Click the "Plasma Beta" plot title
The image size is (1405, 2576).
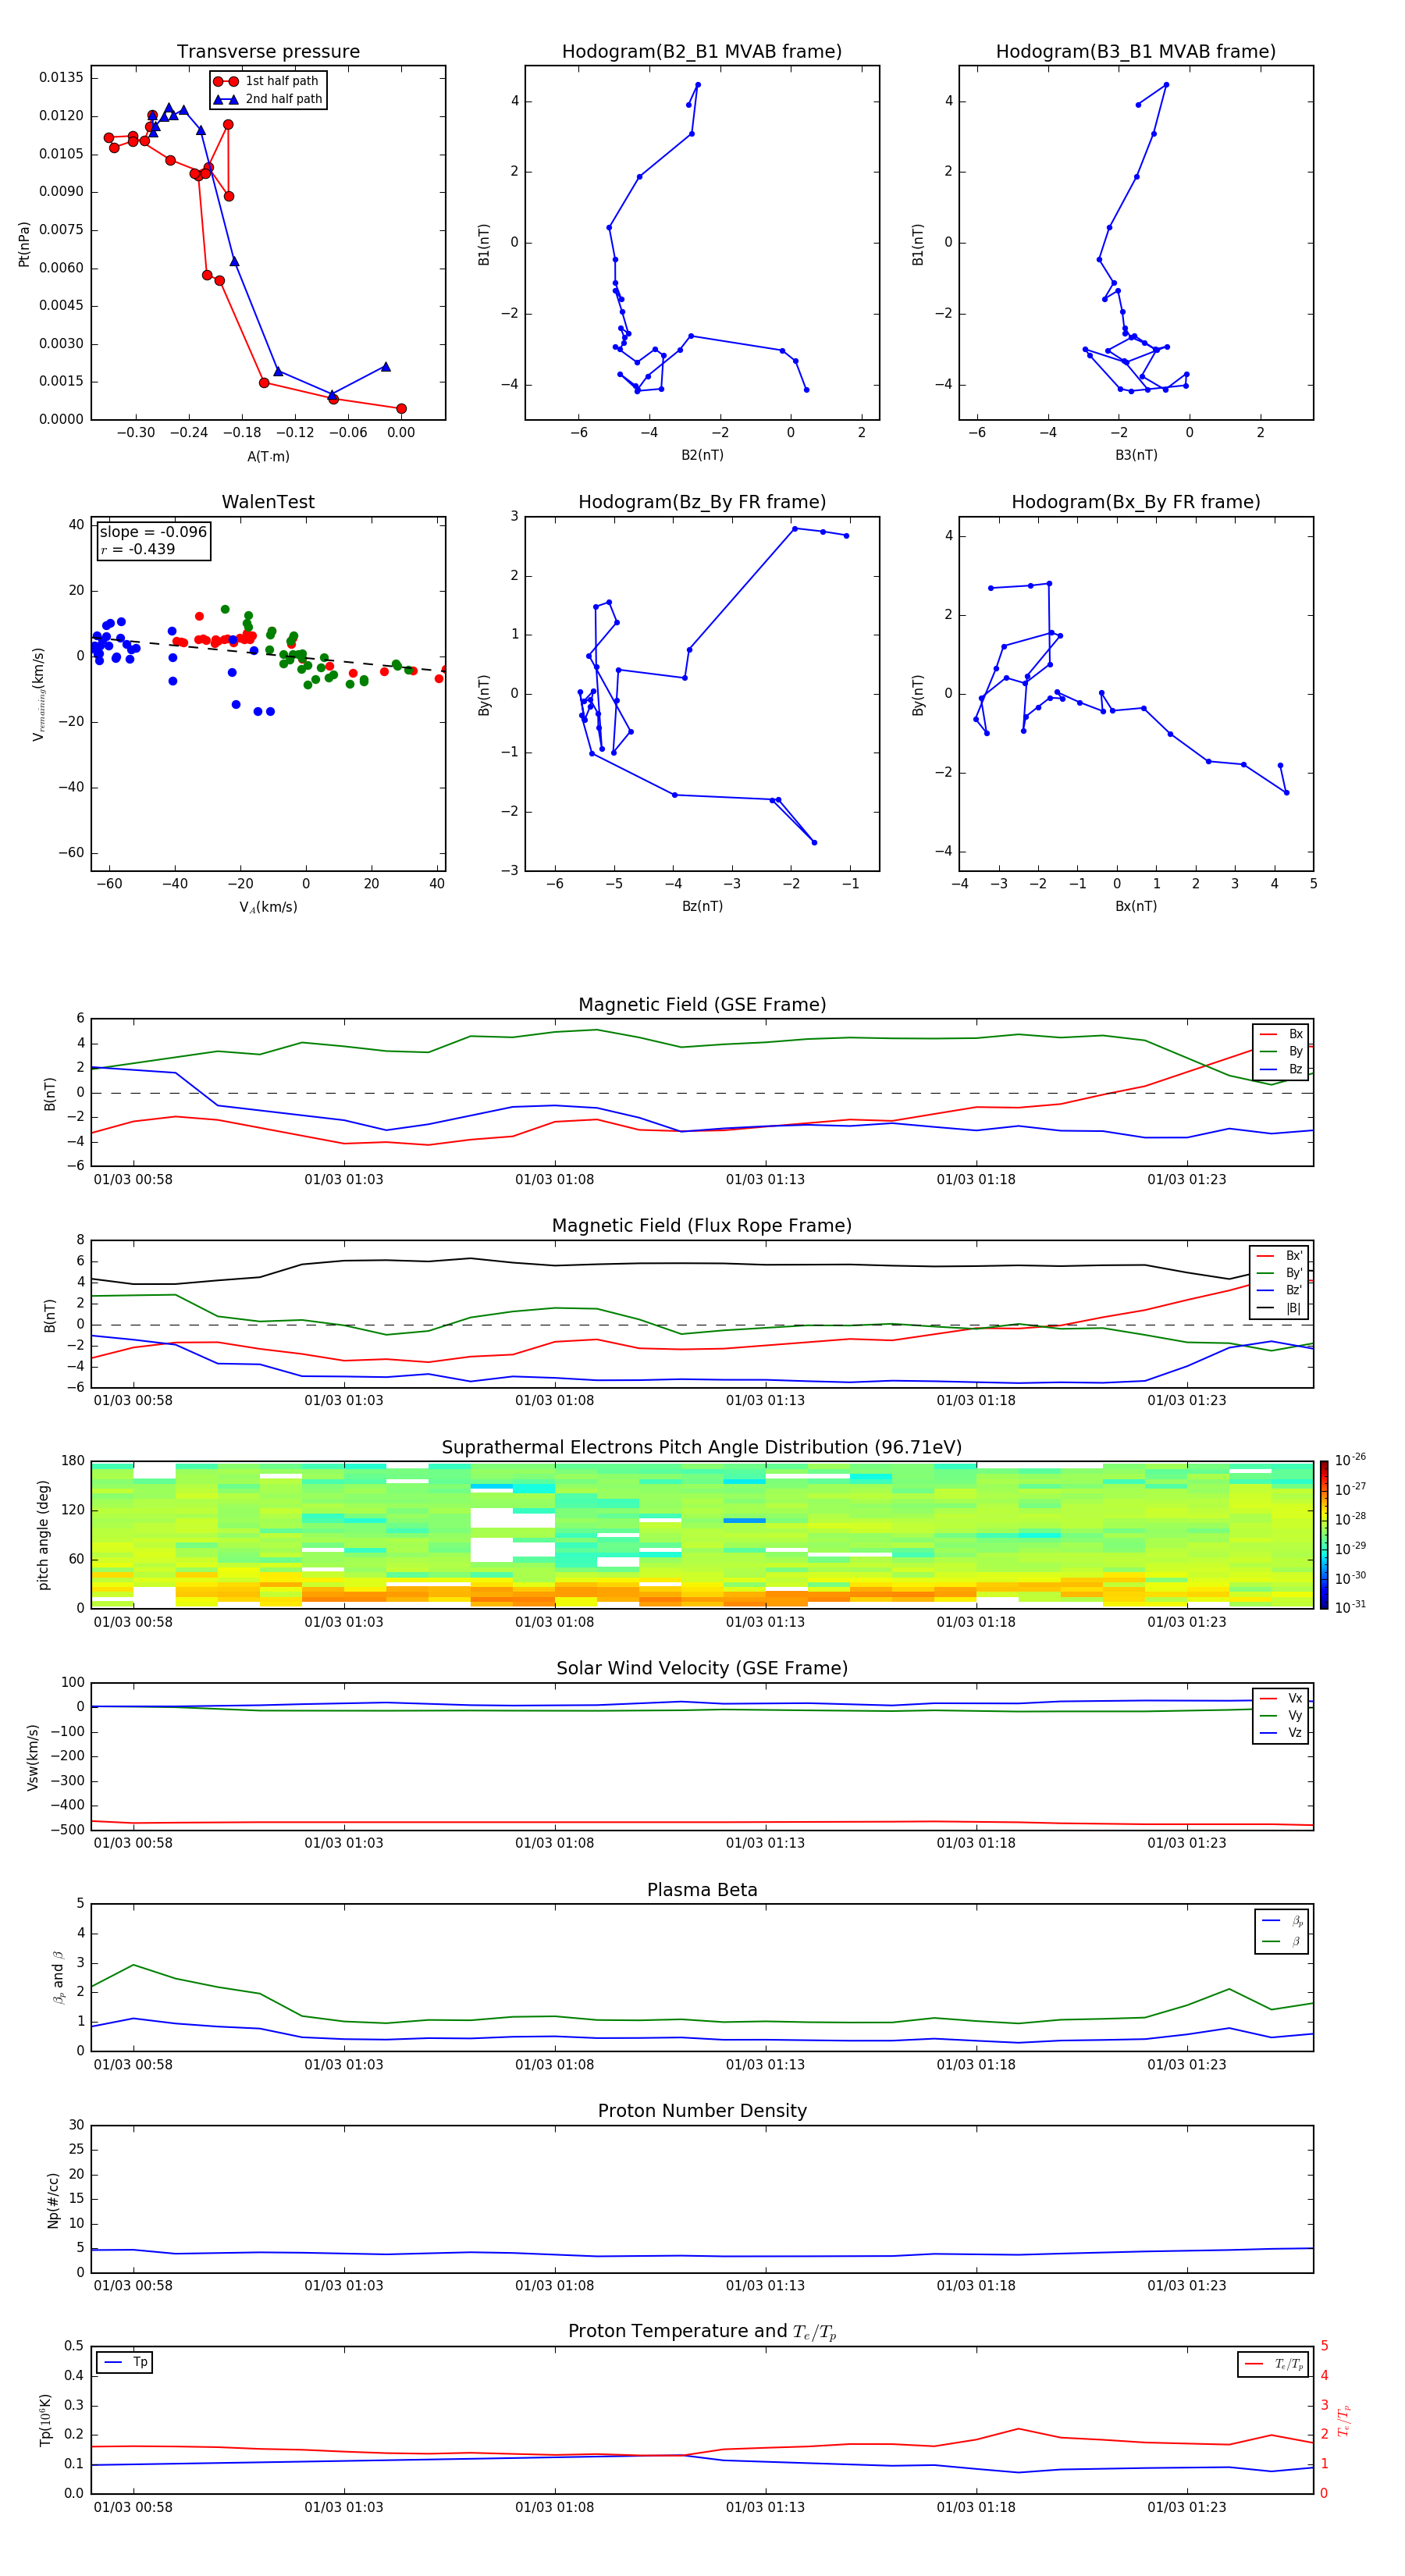tap(702, 1891)
